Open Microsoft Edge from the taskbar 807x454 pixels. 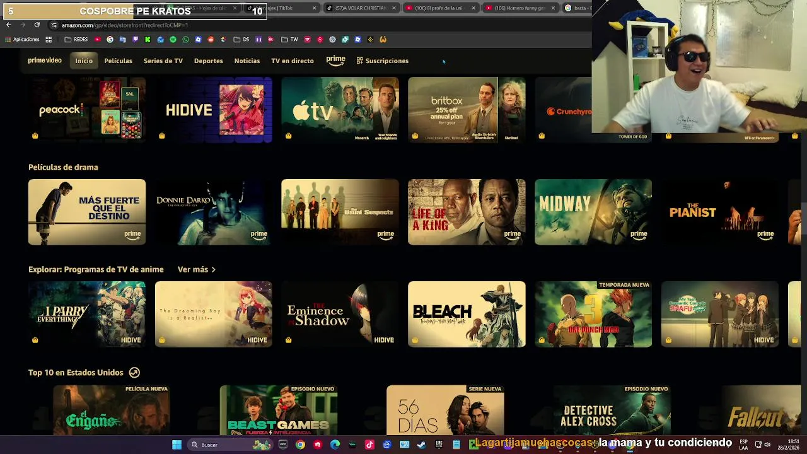tap(335, 445)
